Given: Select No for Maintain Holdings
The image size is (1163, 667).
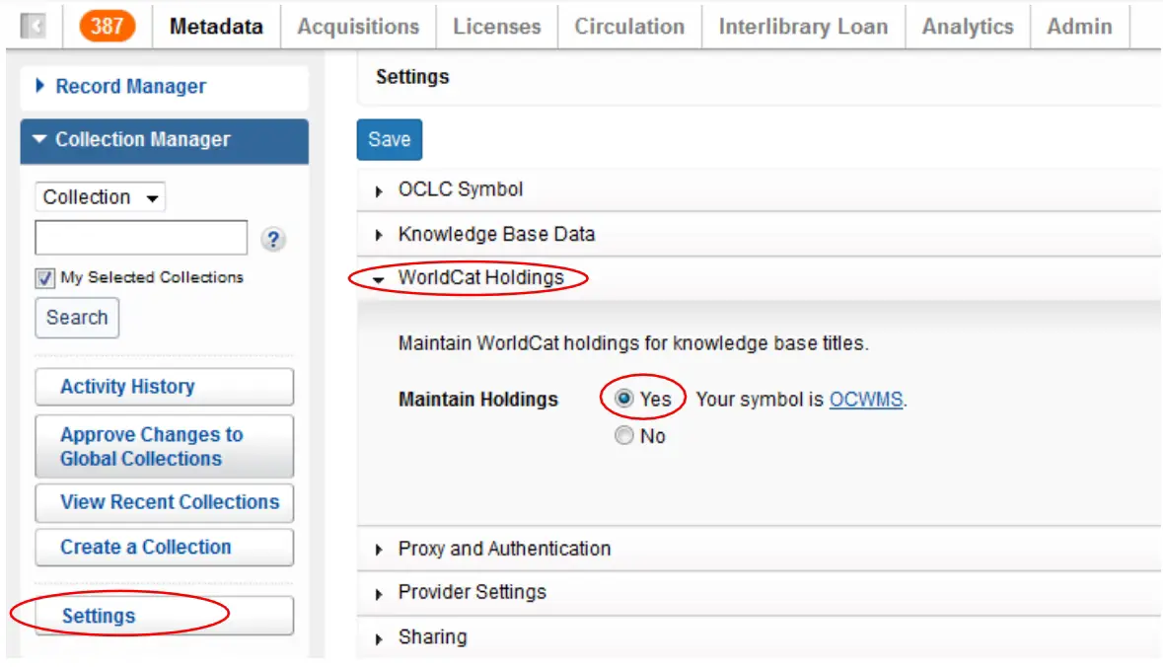Looking at the screenshot, I should click(x=624, y=436).
